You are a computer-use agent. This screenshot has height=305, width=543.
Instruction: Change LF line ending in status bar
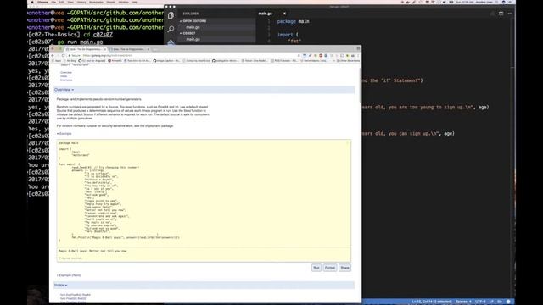(x=491, y=302)
